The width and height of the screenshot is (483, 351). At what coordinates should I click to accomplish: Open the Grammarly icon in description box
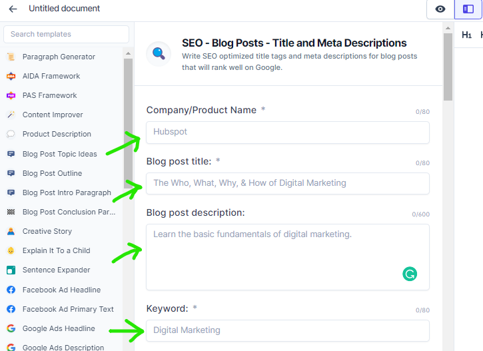[410, 274]
